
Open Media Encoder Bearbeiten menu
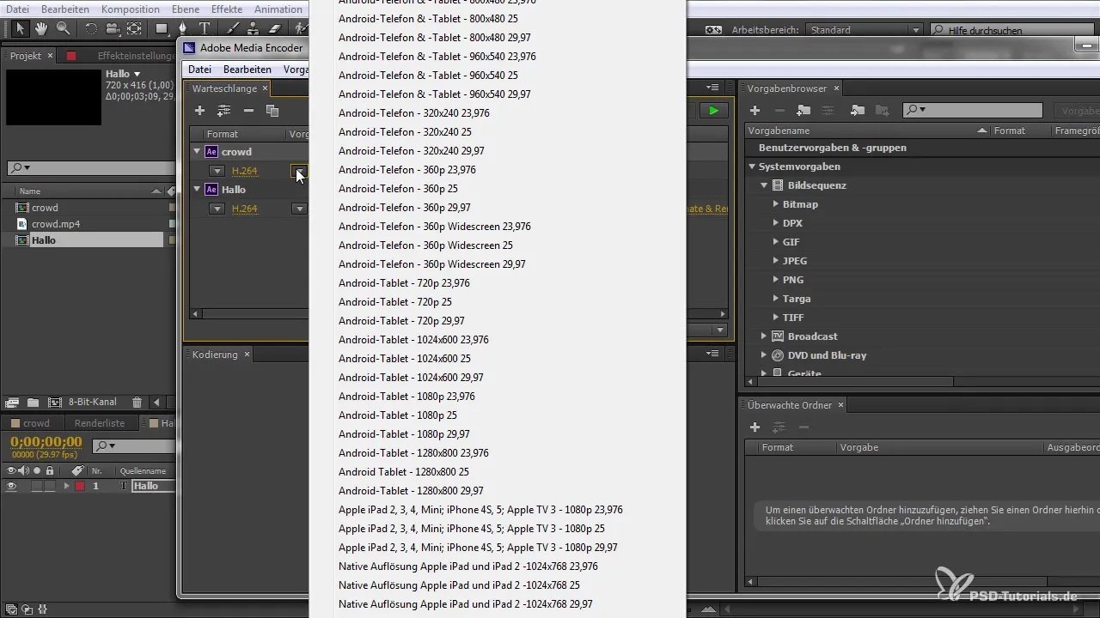pyautogui.click(x=247, y=70)
